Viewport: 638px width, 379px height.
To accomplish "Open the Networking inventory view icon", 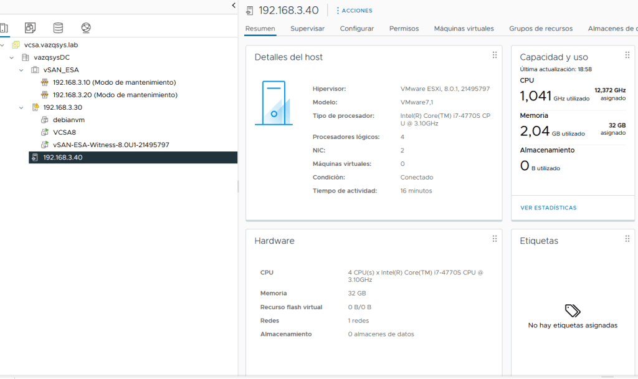I will pyautogui.click(x=86, y=28).
